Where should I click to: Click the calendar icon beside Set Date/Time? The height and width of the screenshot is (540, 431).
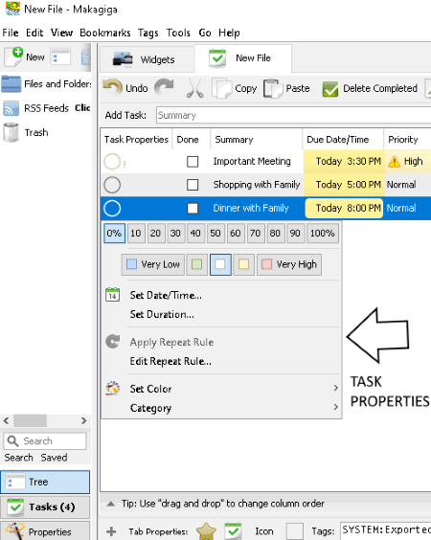113,295
